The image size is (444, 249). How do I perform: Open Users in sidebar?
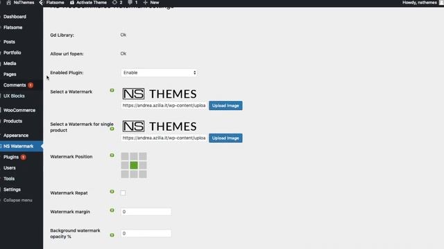(10, 167)
